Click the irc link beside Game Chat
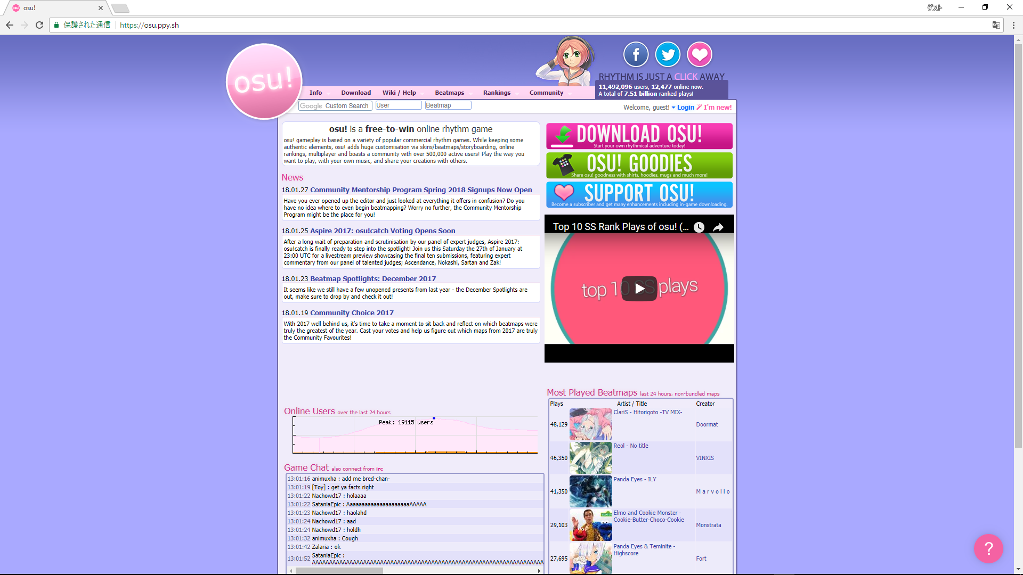Viewport: 1023px width, 575px height. click(x=379, y=469)
